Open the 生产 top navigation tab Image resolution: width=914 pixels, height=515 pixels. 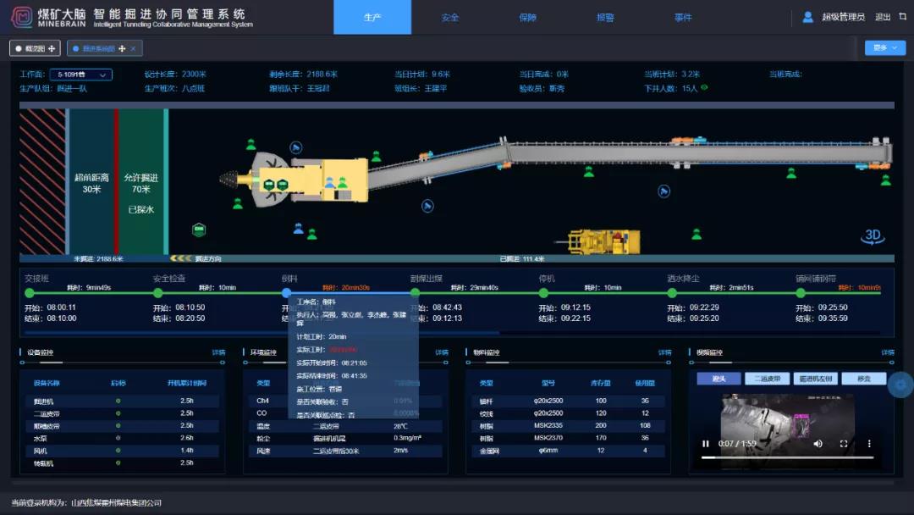click(x=372, y=17)
